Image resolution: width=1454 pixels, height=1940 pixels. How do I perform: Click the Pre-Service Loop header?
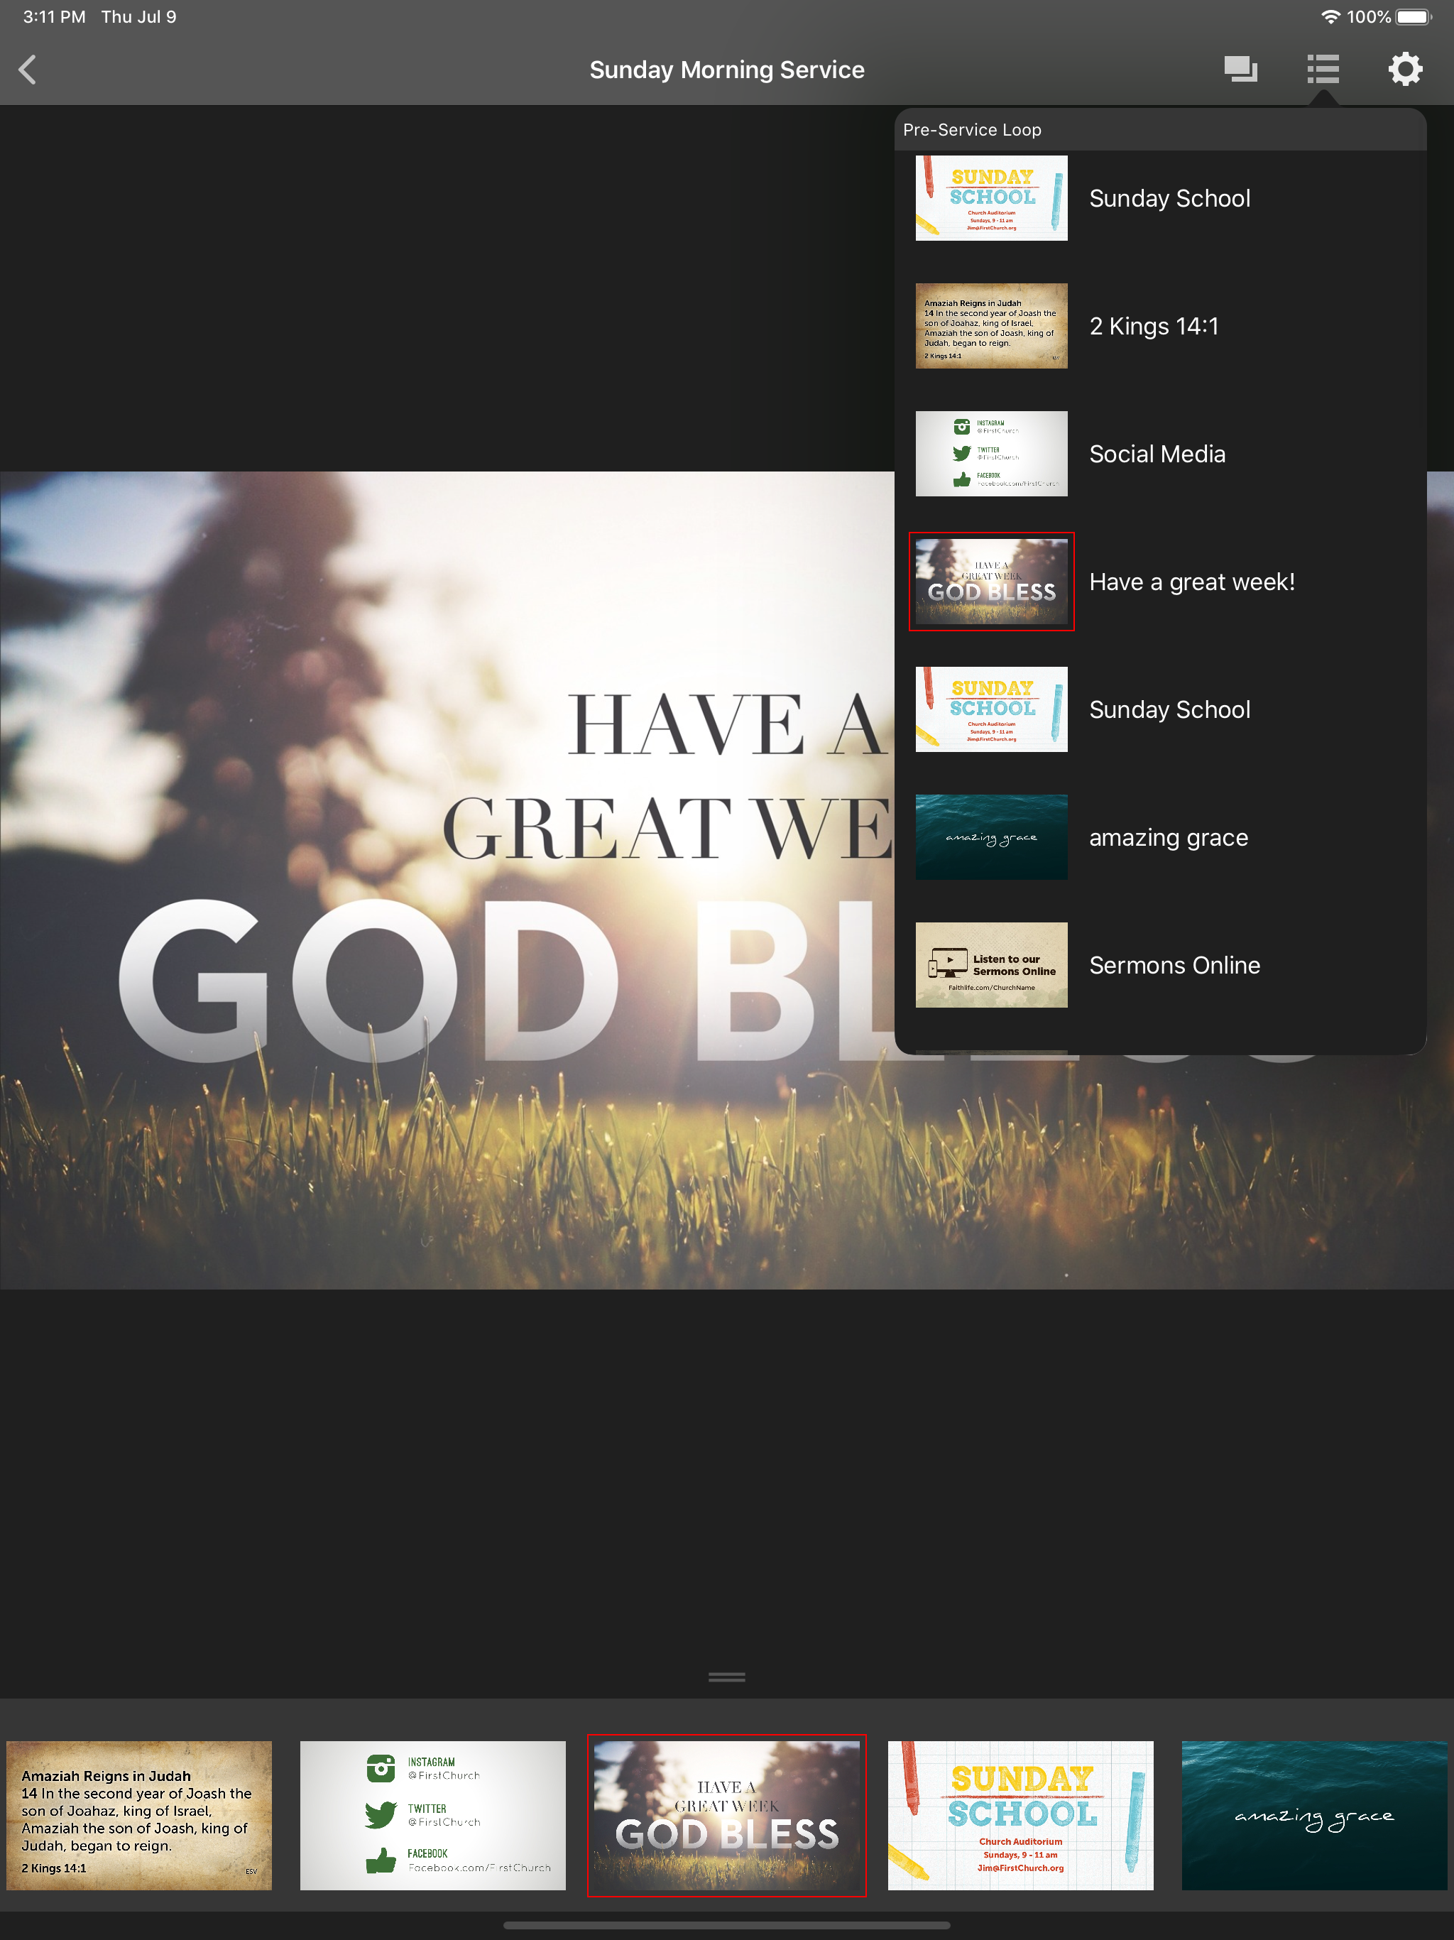click(x=972, y=130)
